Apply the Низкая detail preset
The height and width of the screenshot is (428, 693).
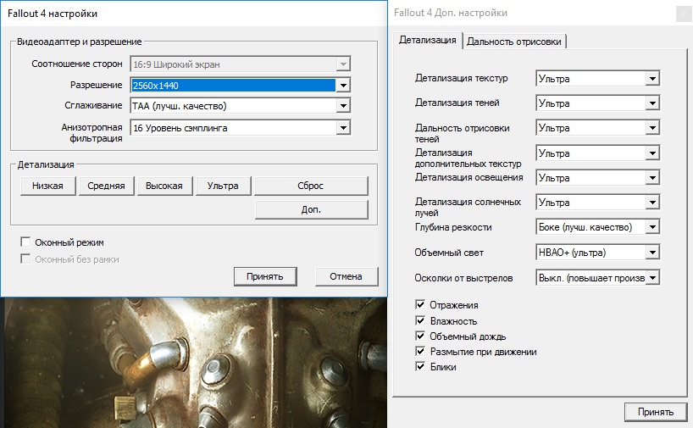coord(47,186)
